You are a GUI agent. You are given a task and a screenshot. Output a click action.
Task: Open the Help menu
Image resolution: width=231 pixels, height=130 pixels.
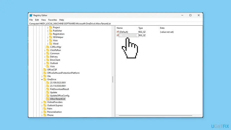click(x=62, y=20)
